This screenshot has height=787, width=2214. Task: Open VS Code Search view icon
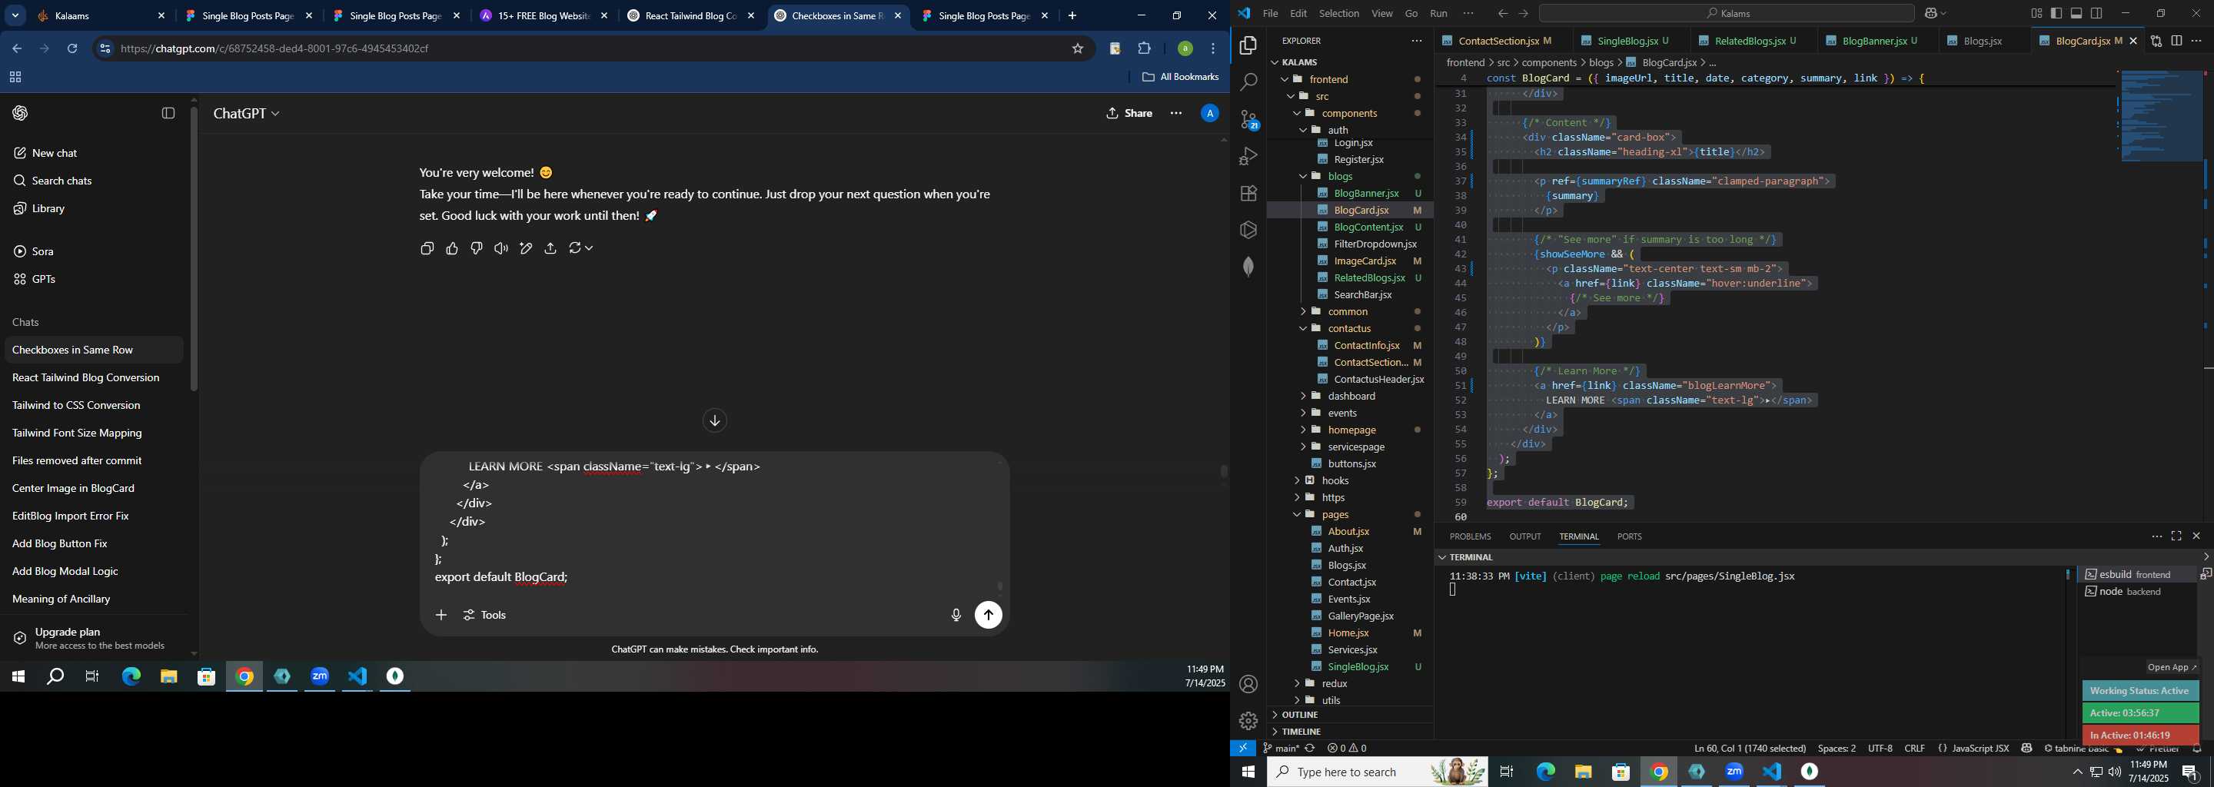click(x=1248, y=82)
